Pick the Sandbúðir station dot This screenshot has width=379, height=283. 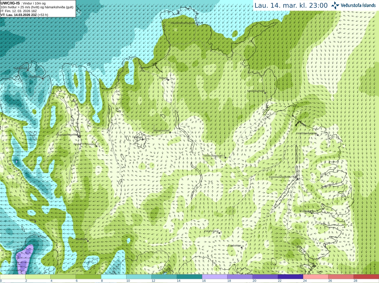[88, 241]
